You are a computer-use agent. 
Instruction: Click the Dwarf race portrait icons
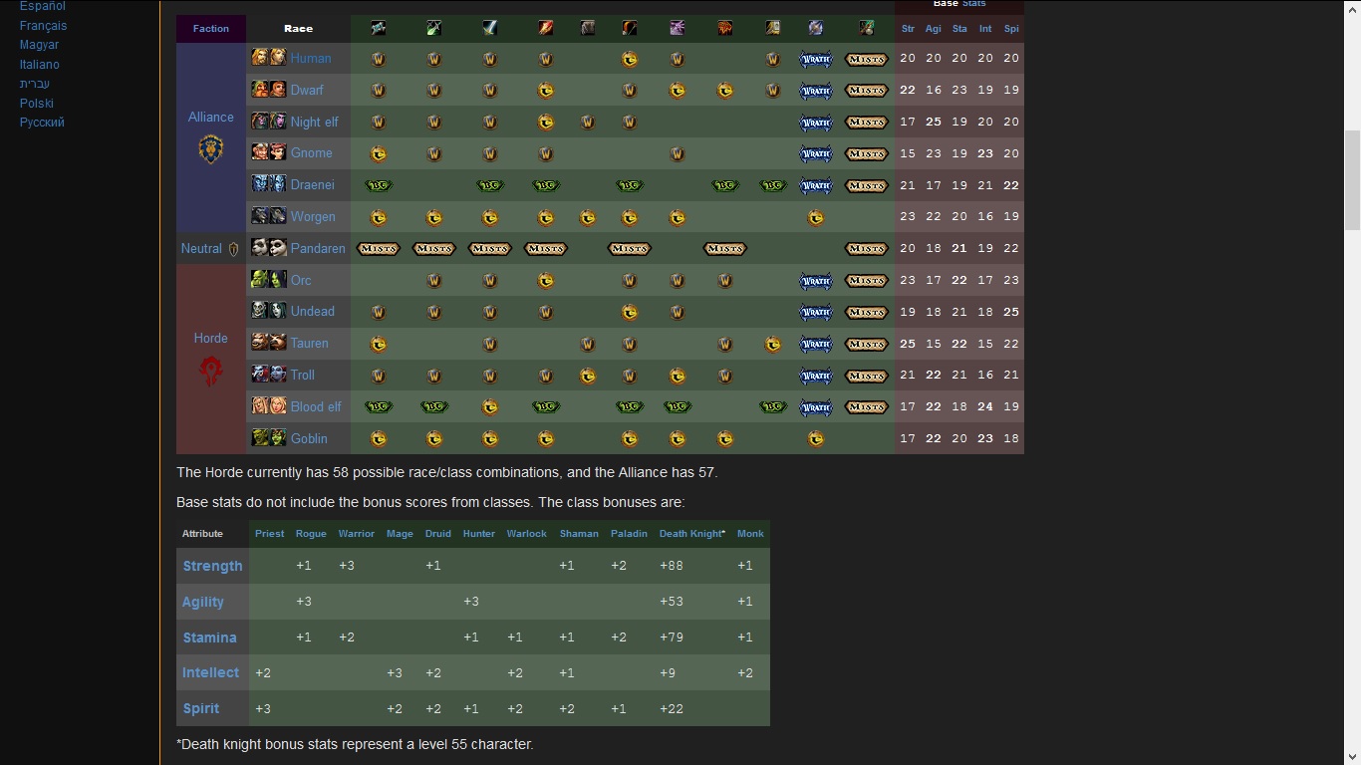(269, 90)
